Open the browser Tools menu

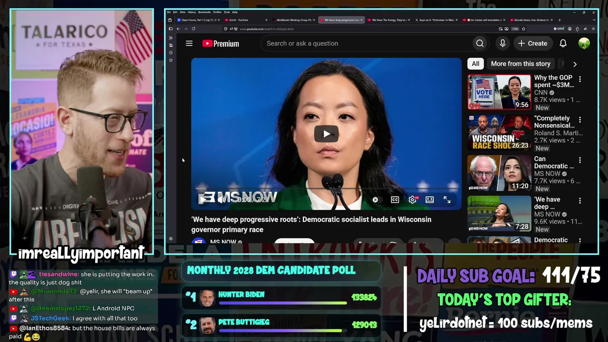[x=227, y=12]
